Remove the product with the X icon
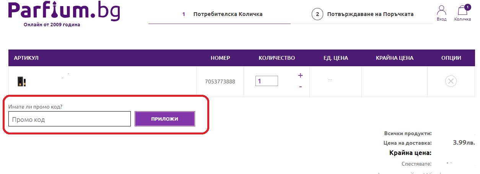Screen dimensions: 480x174 451,81
